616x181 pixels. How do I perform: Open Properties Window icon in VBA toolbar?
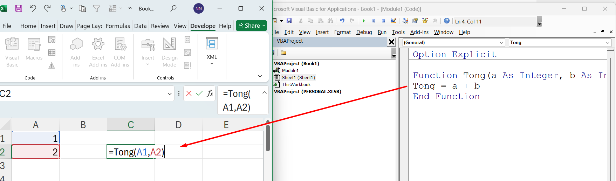(x=415, y=21)
